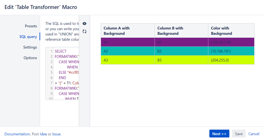Image resolution: width=264 pixels, height=139 pixels.
Task: Open the Documentation link
Action: [x=17, y=134]
